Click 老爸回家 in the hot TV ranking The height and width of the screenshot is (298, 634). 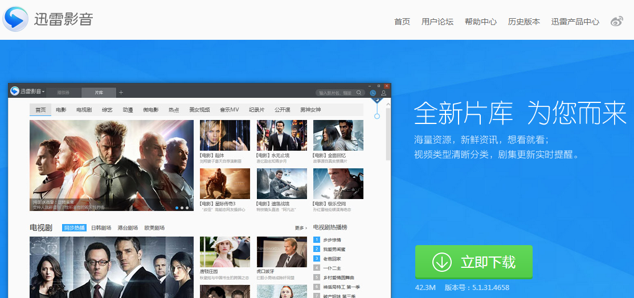(332, 258)
